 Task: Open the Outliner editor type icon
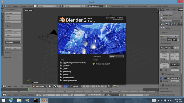[x=162, y=10]
